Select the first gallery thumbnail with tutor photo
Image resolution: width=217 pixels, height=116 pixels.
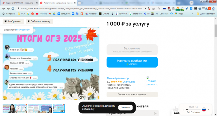point(9,108)
